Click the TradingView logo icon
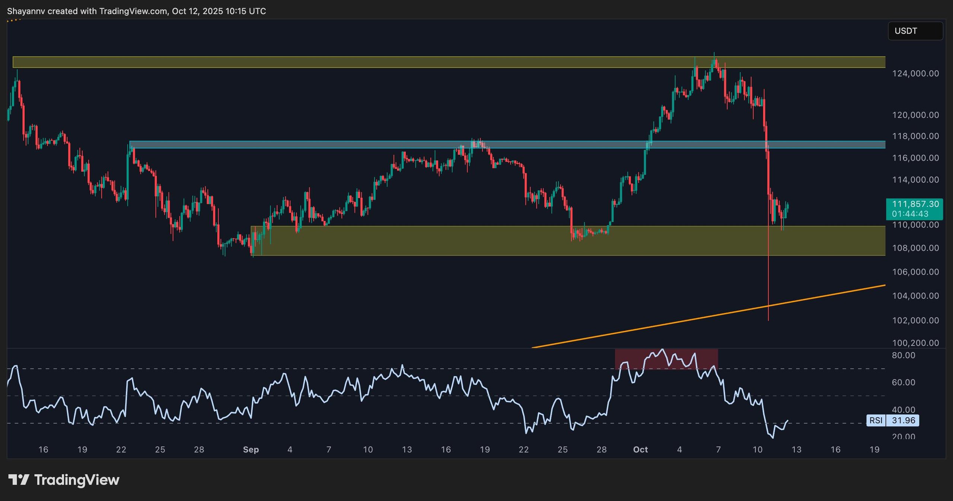 click(19, 480)
